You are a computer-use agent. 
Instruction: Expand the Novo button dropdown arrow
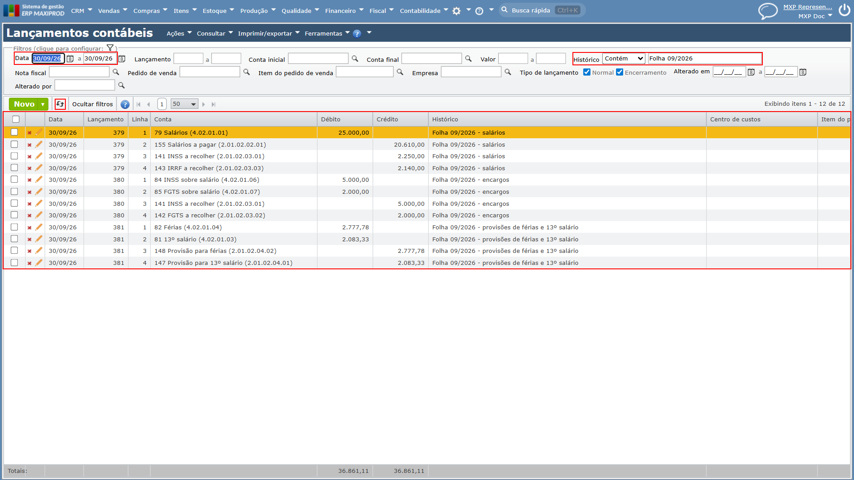43,104
